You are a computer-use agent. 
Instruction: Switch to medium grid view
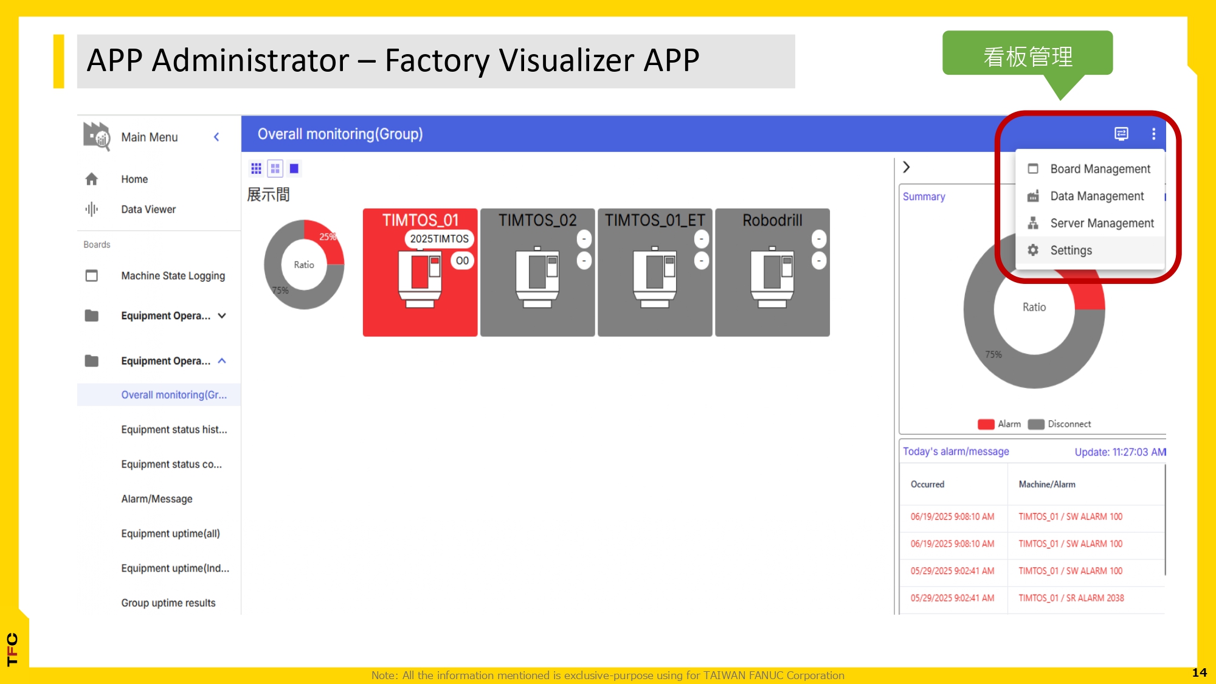[275, 168]
